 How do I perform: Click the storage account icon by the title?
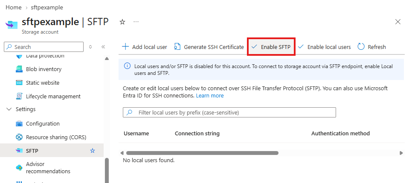click(12, 25)
